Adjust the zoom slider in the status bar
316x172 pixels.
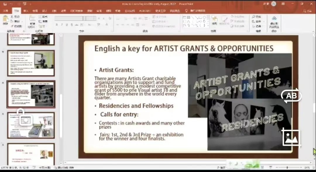click(x=287, y=168)
